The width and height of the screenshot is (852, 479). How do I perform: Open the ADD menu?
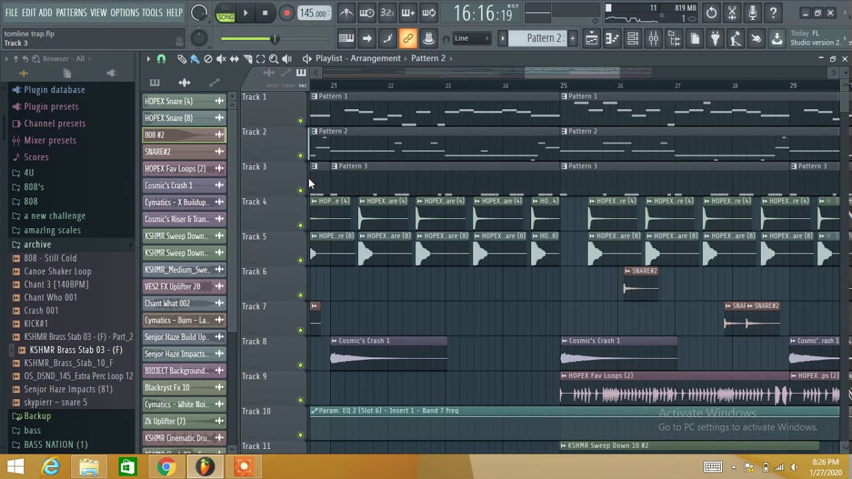pyautogui.click(x=45, y=13)
